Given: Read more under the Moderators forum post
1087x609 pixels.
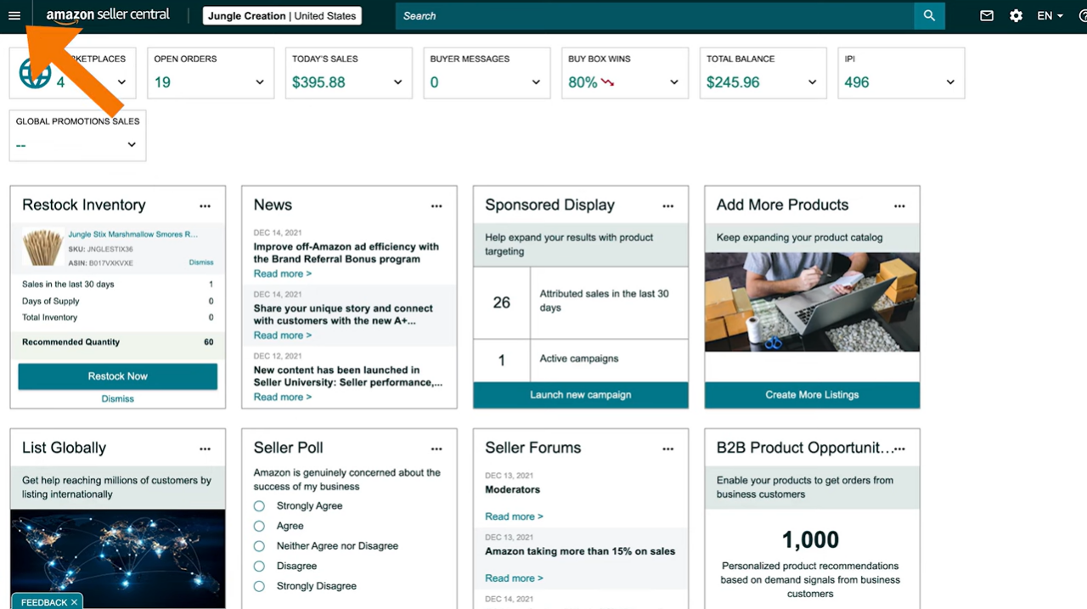Looking at the screenshot, I should pyautogui.click(x=514, y=516).
